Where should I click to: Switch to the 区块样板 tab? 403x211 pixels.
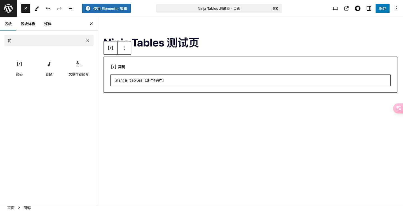(28, 24)
